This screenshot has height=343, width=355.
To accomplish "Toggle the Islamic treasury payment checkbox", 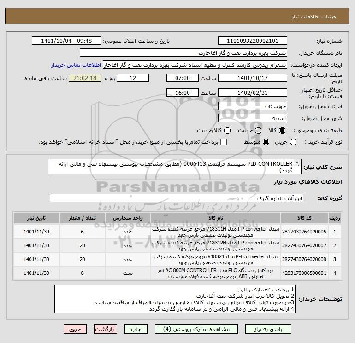I will tap(224, 142).
